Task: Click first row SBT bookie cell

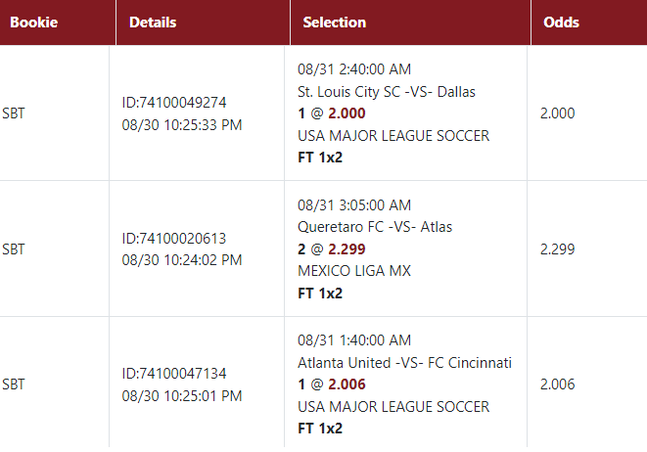Action: click(14, 113)
